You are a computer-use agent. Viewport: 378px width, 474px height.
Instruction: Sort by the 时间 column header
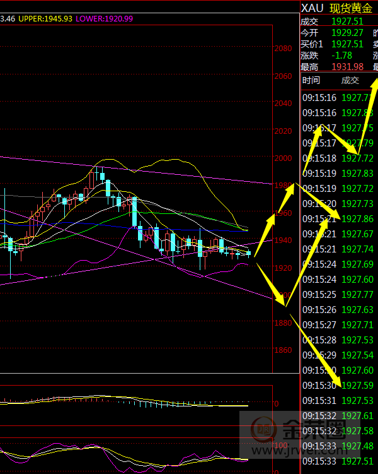311,80
